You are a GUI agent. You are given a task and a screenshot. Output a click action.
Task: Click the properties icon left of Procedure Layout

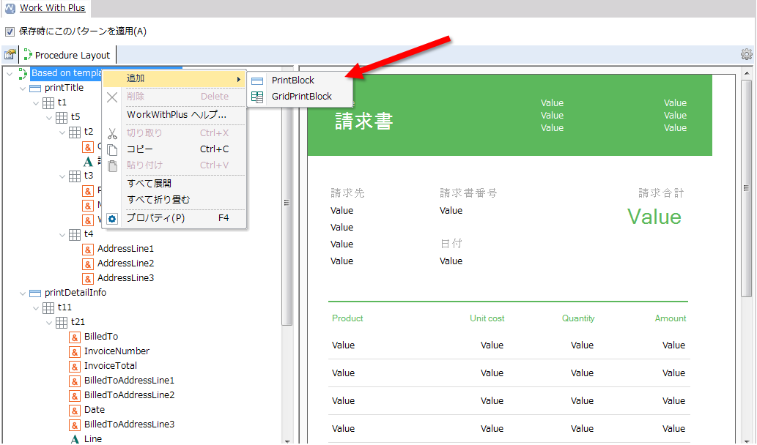[10, 55]
